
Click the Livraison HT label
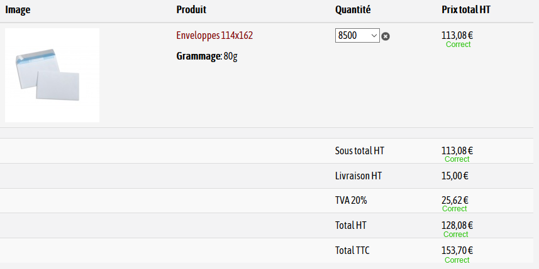click(x=358, y=176)
